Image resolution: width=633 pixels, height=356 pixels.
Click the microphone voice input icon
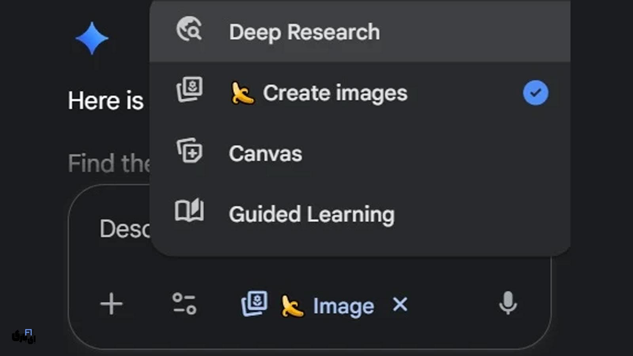pos(508,303)
